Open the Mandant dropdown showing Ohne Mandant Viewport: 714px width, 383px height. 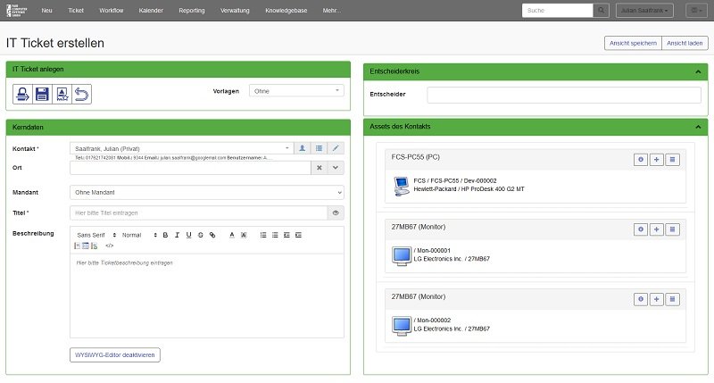coord(206,192)
